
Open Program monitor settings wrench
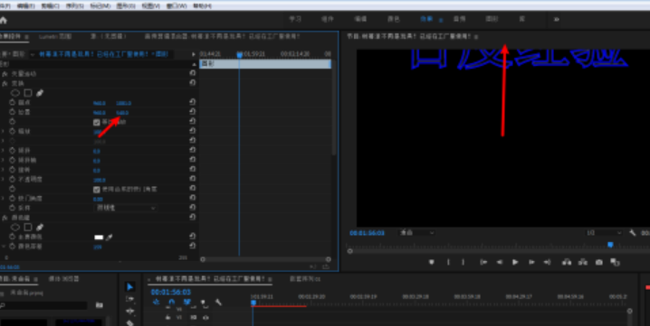(x=632, y=233)
